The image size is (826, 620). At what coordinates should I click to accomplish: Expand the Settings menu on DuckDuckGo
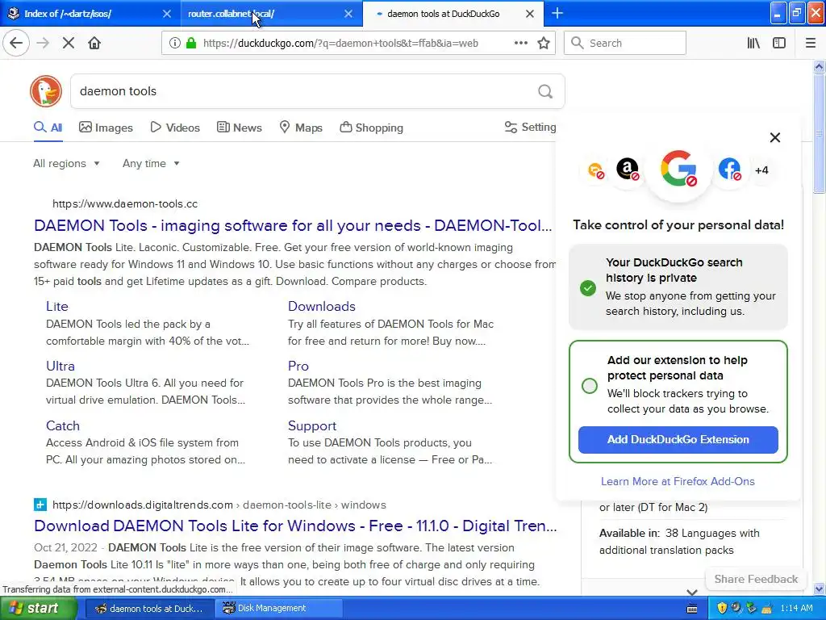(x=530, y=127)
